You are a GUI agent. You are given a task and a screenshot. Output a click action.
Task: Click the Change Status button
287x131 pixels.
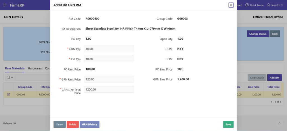click(x=258, y=34)
